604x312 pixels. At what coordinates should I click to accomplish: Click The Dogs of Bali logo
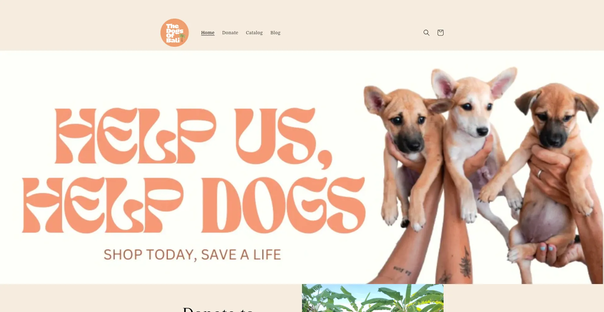175,33
